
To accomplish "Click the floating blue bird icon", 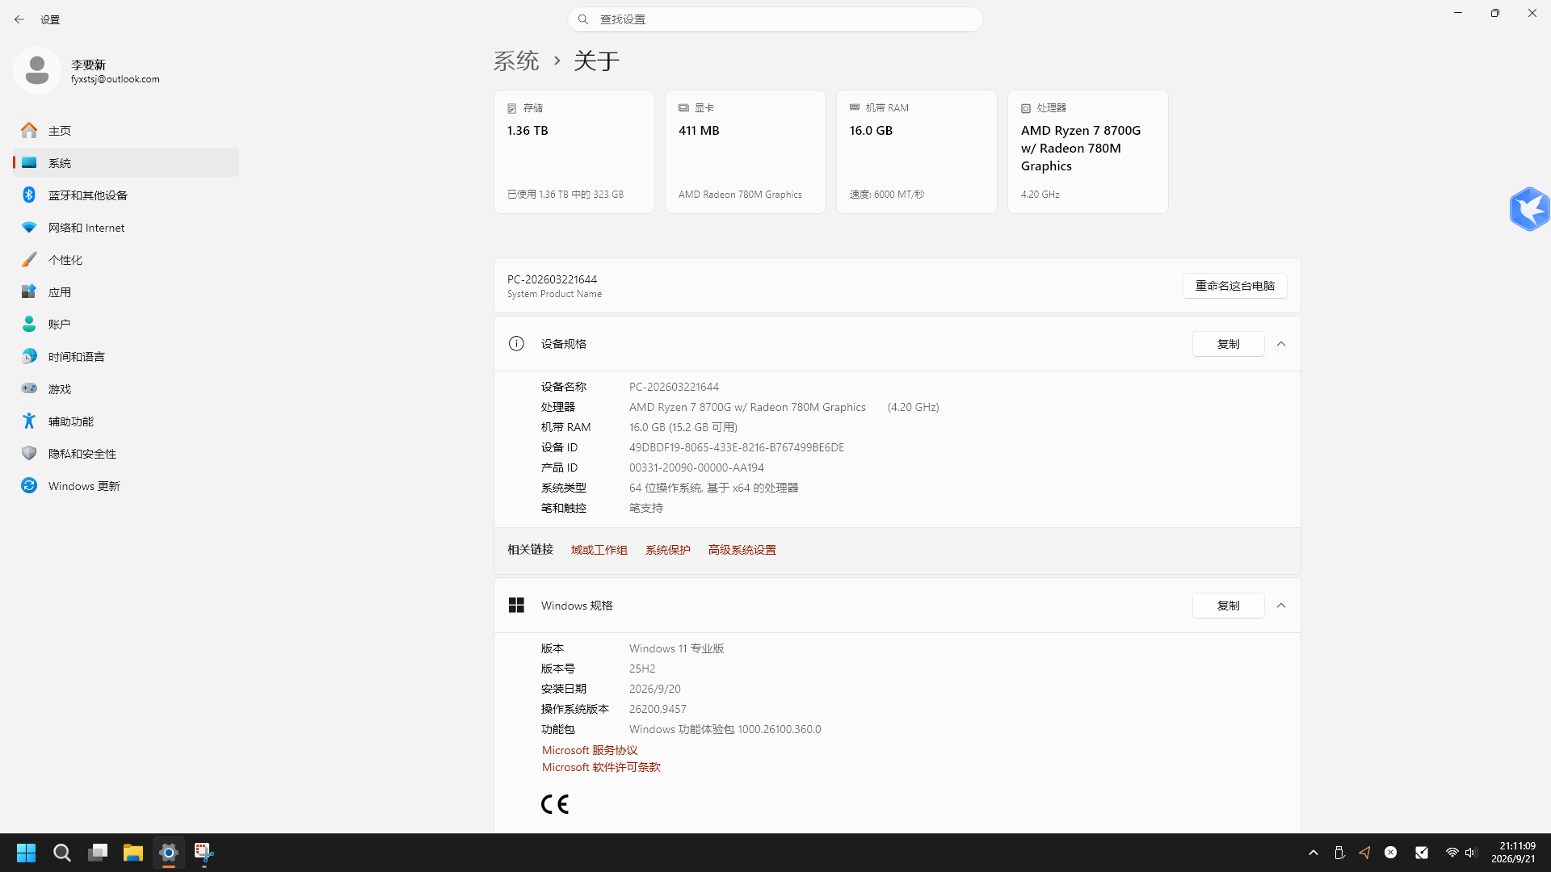I will point(1529,208).
